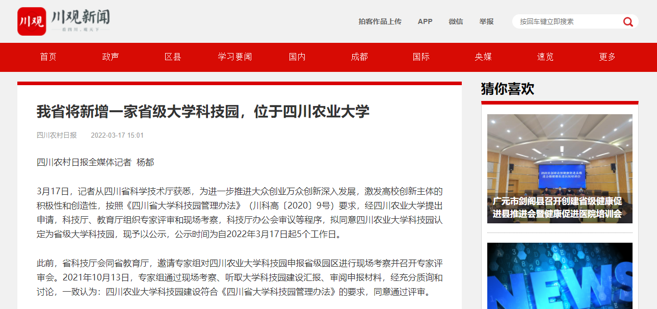
Task: Select 国内 in the red menu
Action: (x=297, y=57)
